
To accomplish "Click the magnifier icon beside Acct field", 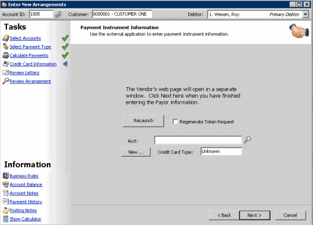I will pyautogui.click(x=247, y=140).
